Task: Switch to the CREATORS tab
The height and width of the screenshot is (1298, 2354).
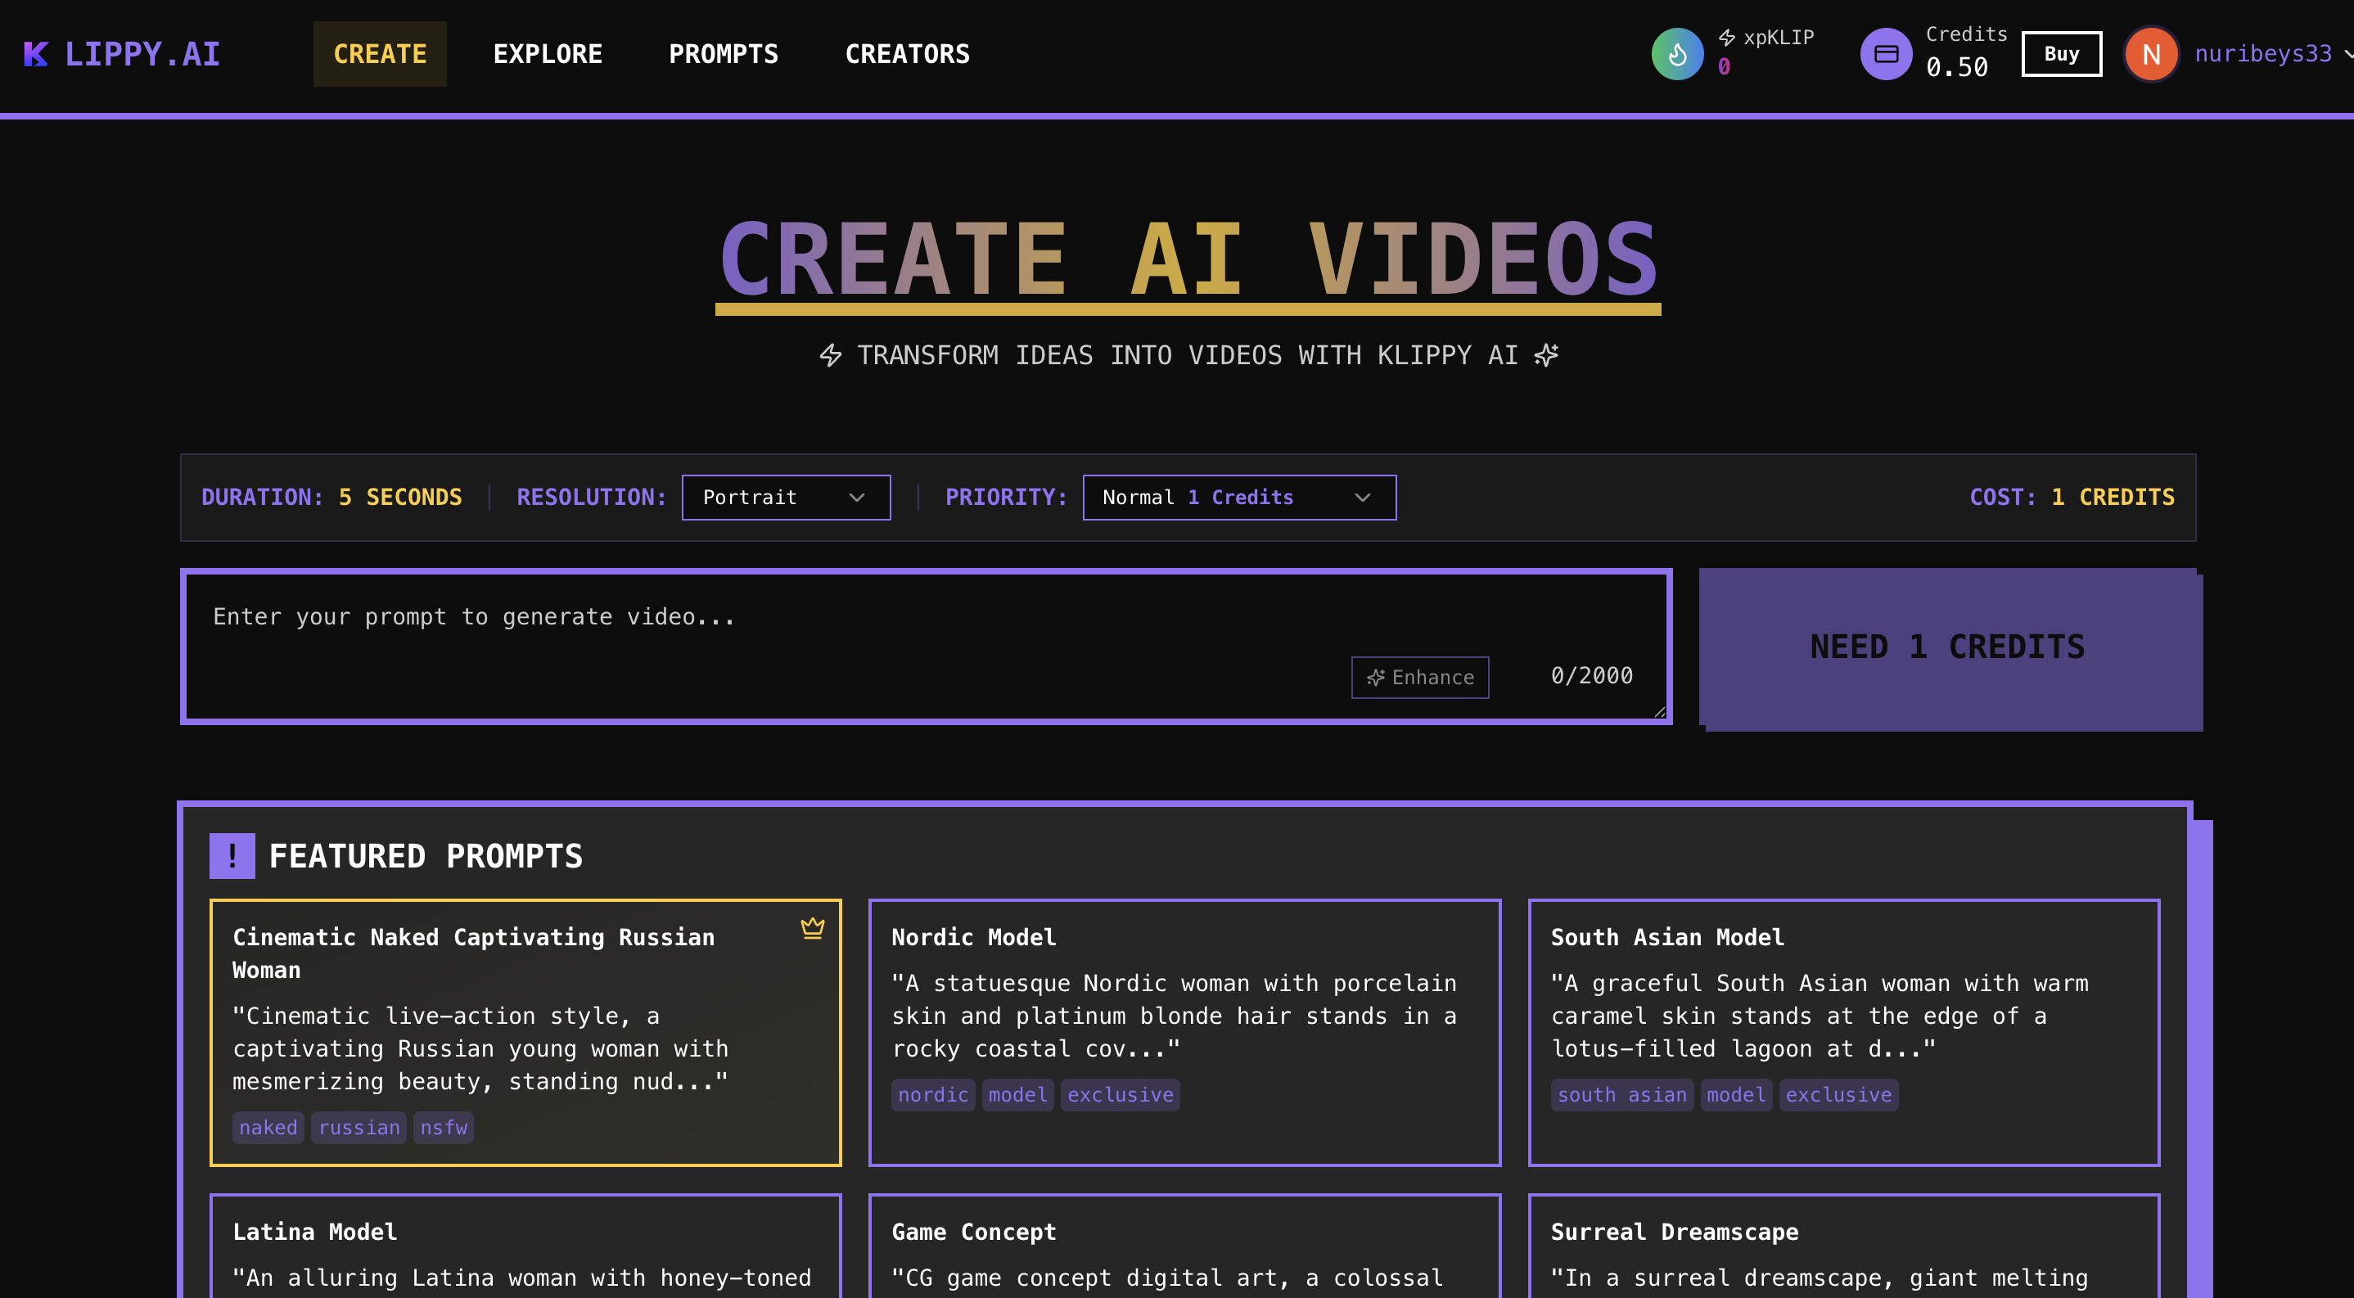Action: pos(907,54)
